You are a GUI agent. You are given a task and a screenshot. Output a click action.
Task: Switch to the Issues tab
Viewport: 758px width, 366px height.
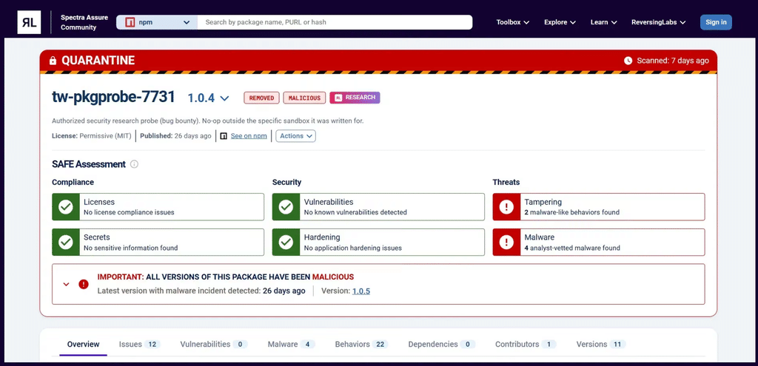pyautogui.click(x=140, y=345)
